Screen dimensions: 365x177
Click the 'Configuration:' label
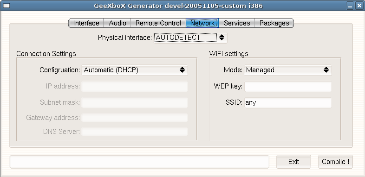click(59, 70)
